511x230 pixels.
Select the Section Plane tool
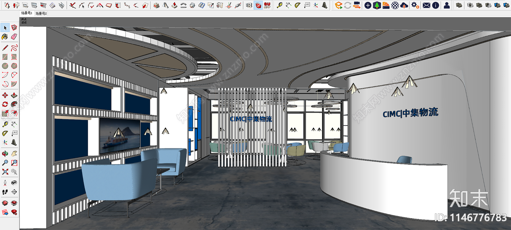point(14,192)
